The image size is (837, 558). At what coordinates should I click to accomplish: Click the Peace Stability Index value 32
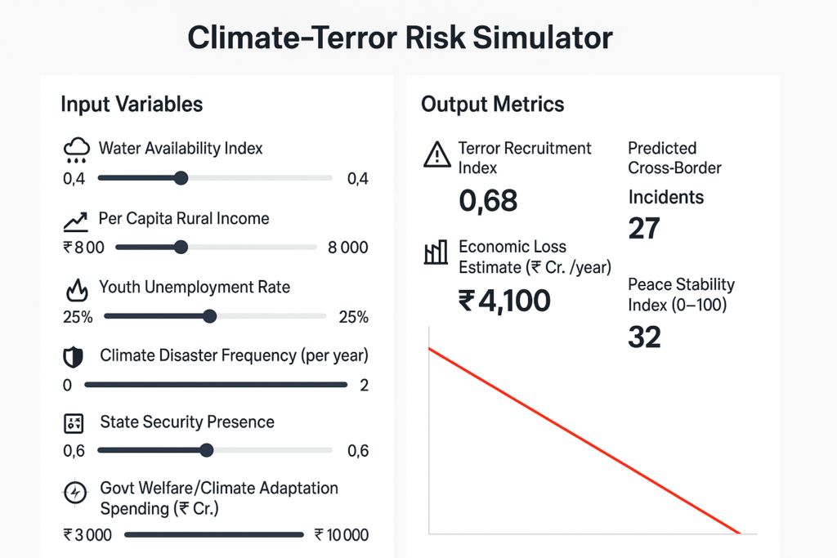point(644,336)
